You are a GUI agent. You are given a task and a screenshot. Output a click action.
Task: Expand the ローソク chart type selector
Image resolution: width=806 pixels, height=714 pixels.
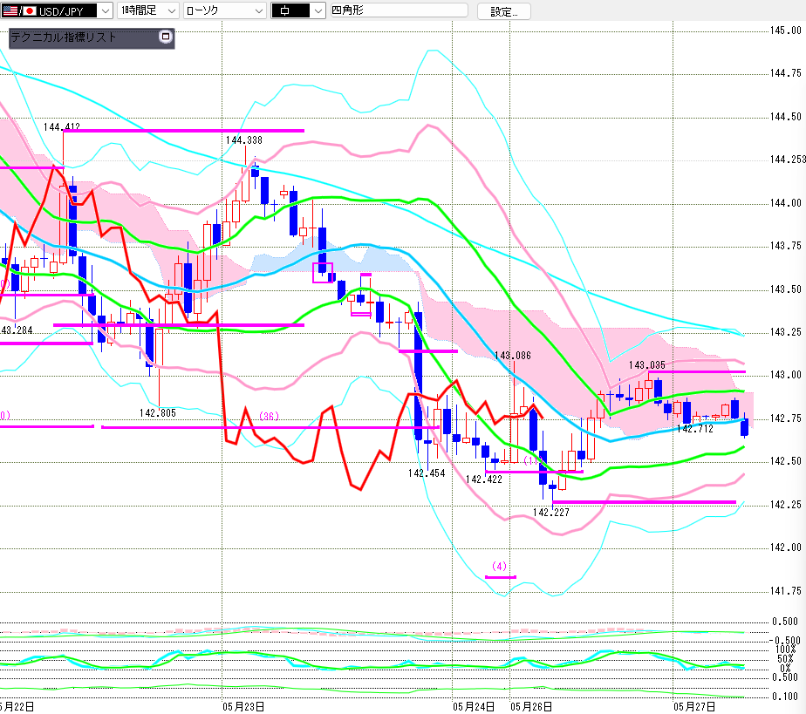pos(258,10)
